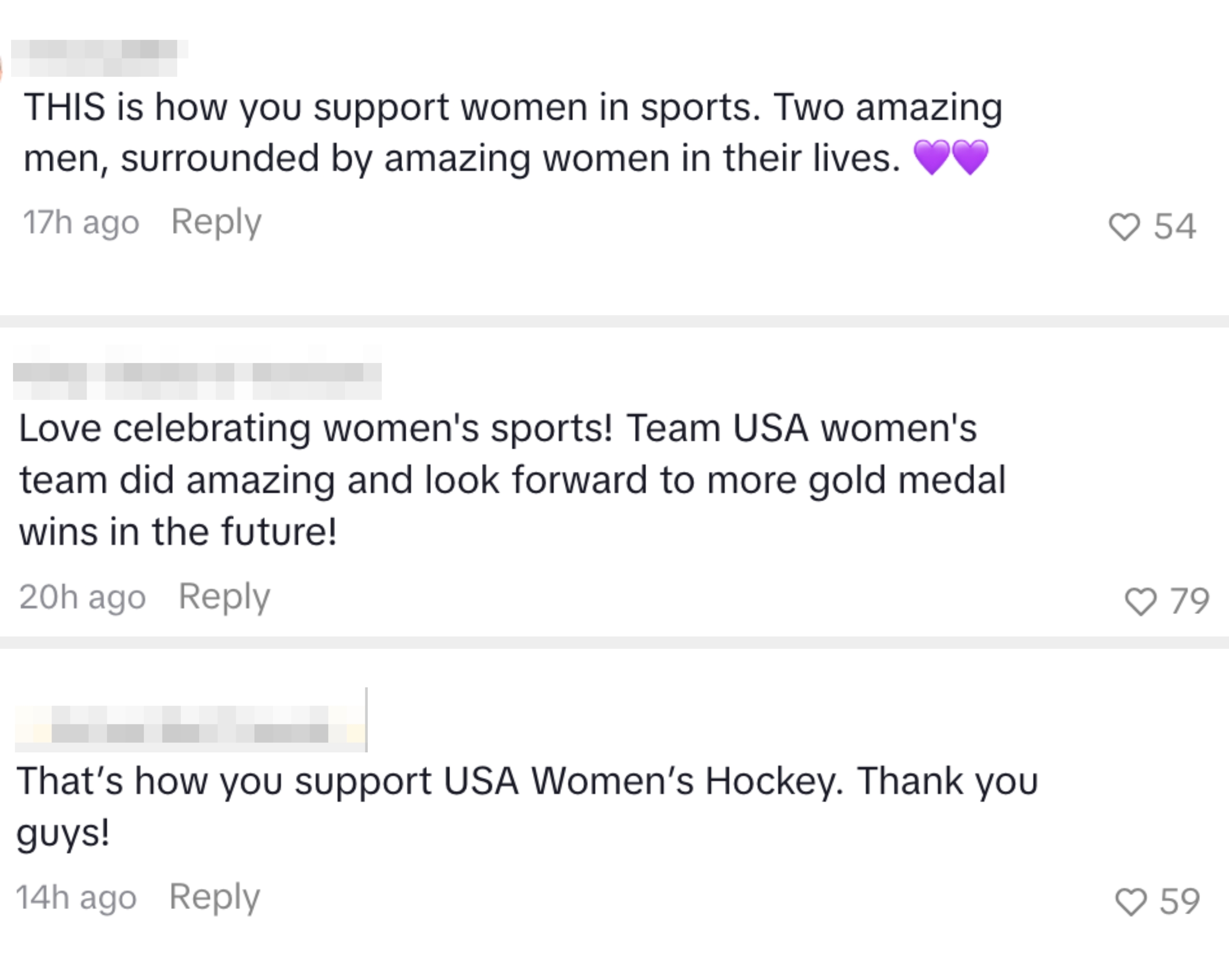Select the "14h ago" timestamp
Screen dimensions: 1229x964
pyautogui.click(x=76, y=897)
